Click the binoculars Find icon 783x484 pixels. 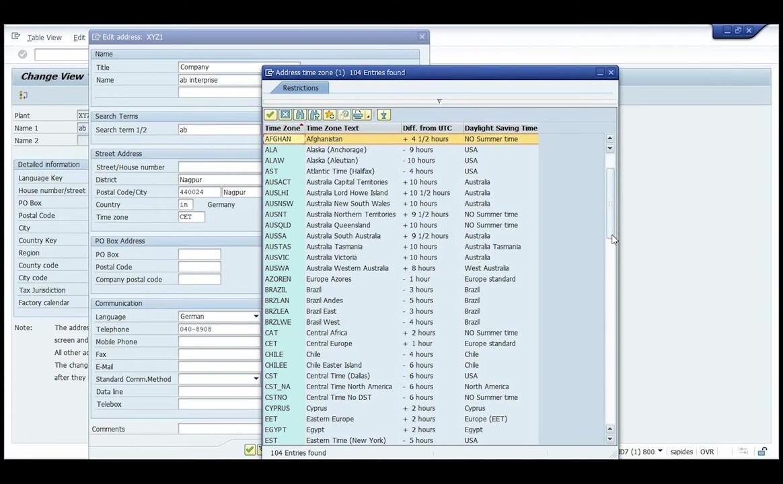pyautogui.click(x=299, y=115)
